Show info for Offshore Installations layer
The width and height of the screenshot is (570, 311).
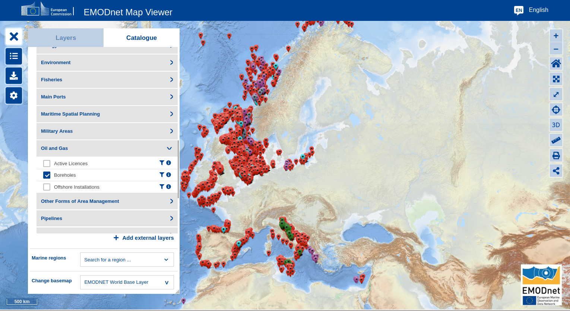168,187
